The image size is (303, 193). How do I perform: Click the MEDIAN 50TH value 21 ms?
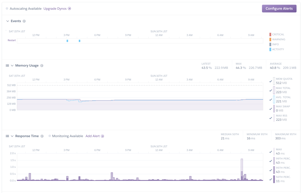225,138
